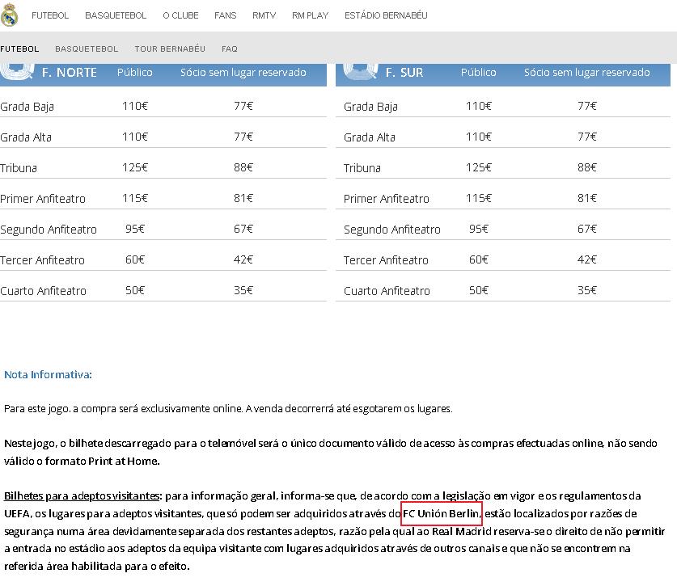
Task: Click the FC Unión Berlin text
Action: (x=441, y=513)
